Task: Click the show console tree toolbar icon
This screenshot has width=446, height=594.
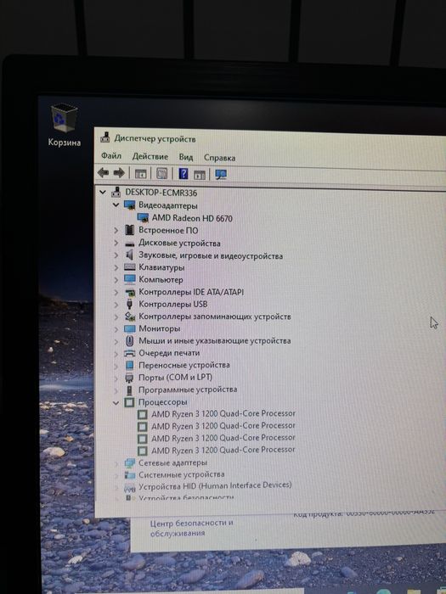Action: tap(141, 174)
